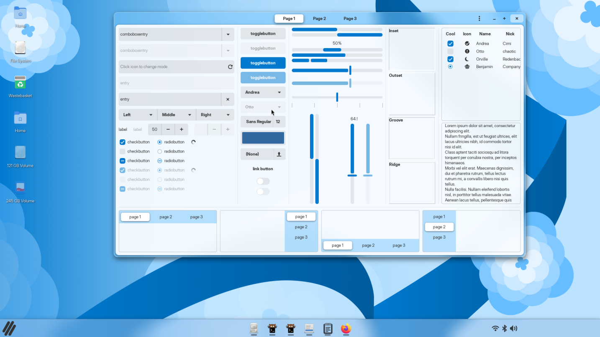Open the application launcher in the panel corner
Screen dimensions: 600x337
(9, 328)
